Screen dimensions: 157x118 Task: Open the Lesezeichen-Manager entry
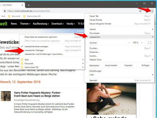click(52, 50)
